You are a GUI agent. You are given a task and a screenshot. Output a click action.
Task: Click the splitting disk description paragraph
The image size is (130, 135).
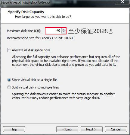pyautogui.click(x=63, y=96)
